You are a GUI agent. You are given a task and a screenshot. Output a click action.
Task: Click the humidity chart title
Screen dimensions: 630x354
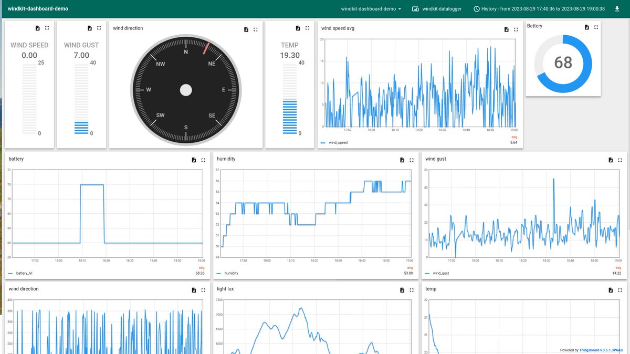[x=226, y=159]
